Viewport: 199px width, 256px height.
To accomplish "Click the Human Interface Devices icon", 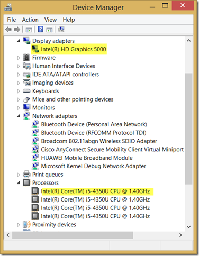I will click(26, 66).
